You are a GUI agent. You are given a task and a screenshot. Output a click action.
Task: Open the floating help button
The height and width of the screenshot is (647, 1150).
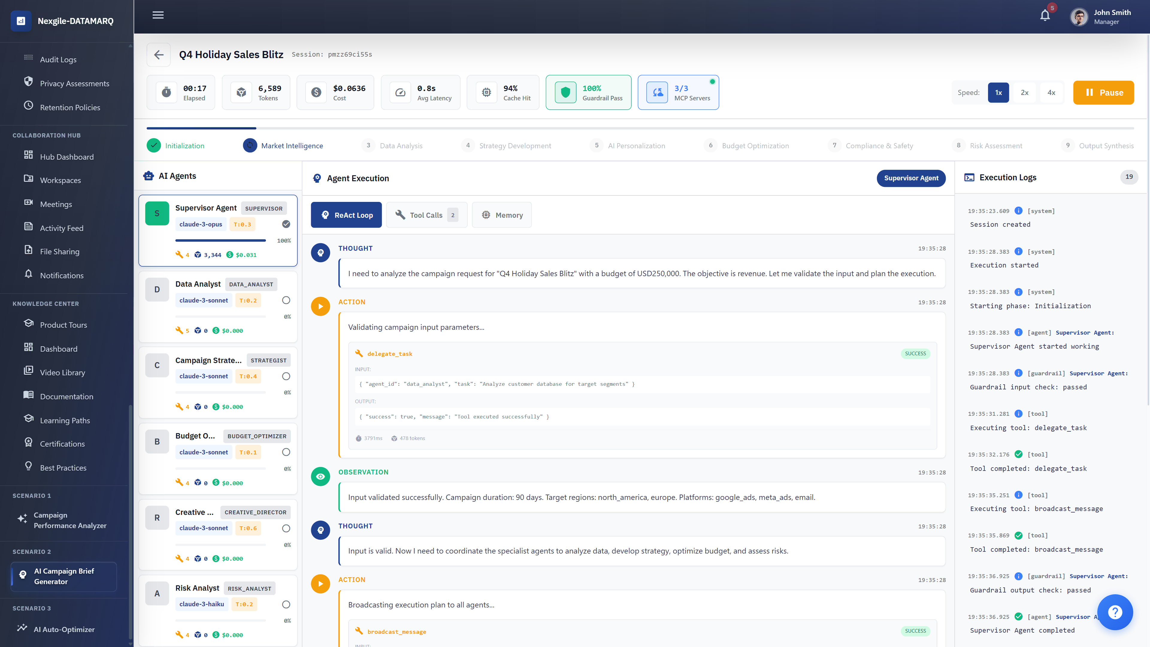pyautogui.click(x=1115, y=612)
